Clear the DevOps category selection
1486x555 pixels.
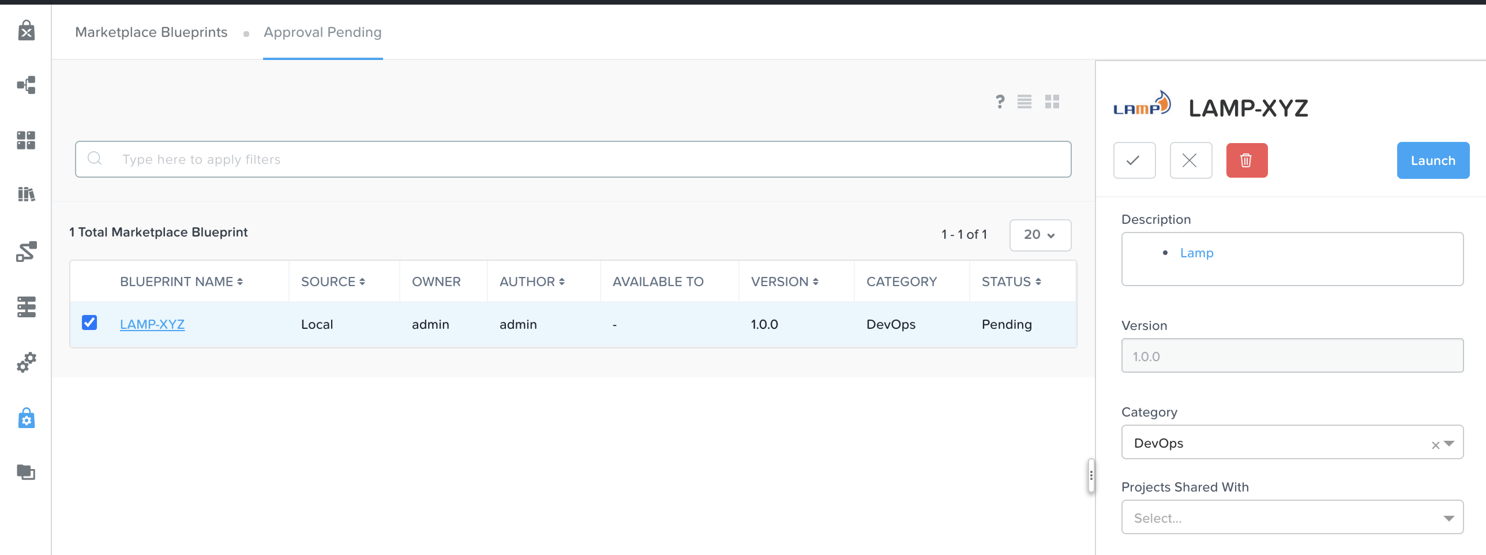[x=1435, y=445]
